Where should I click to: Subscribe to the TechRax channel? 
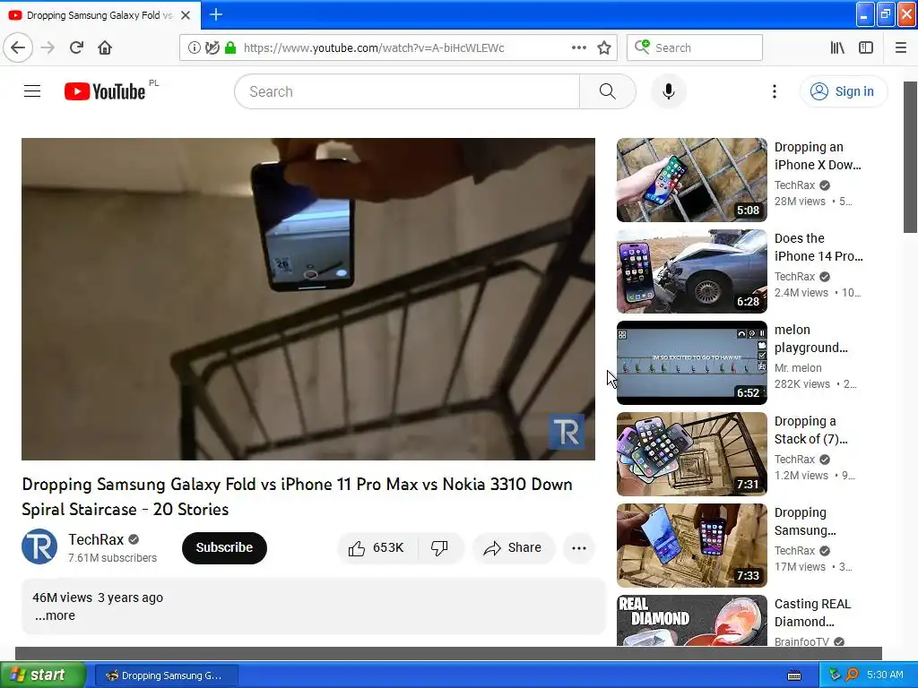point(224,547)
